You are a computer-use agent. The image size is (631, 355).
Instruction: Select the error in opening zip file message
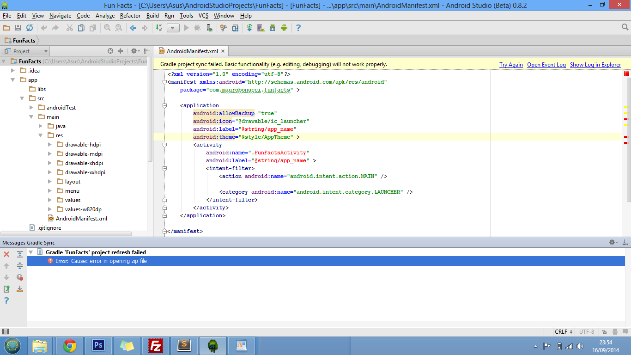(x=326, y=261)
